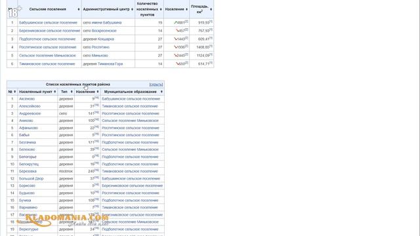Sort settlement list by Население arrow

(98, 92)
